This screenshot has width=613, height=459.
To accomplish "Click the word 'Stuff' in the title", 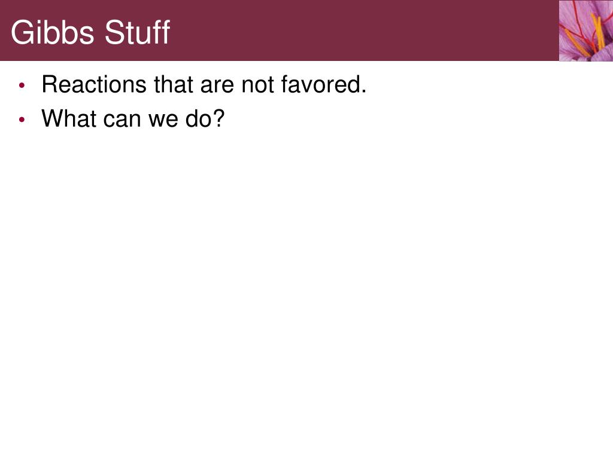I will (x=137, y=32).
